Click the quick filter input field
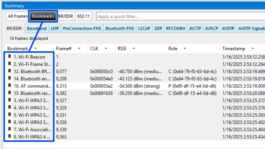Viewport: 265px width, 149px height. [x=181, y=17]
